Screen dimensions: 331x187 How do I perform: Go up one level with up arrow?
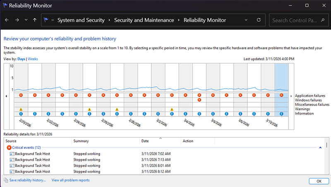[35, 20]
